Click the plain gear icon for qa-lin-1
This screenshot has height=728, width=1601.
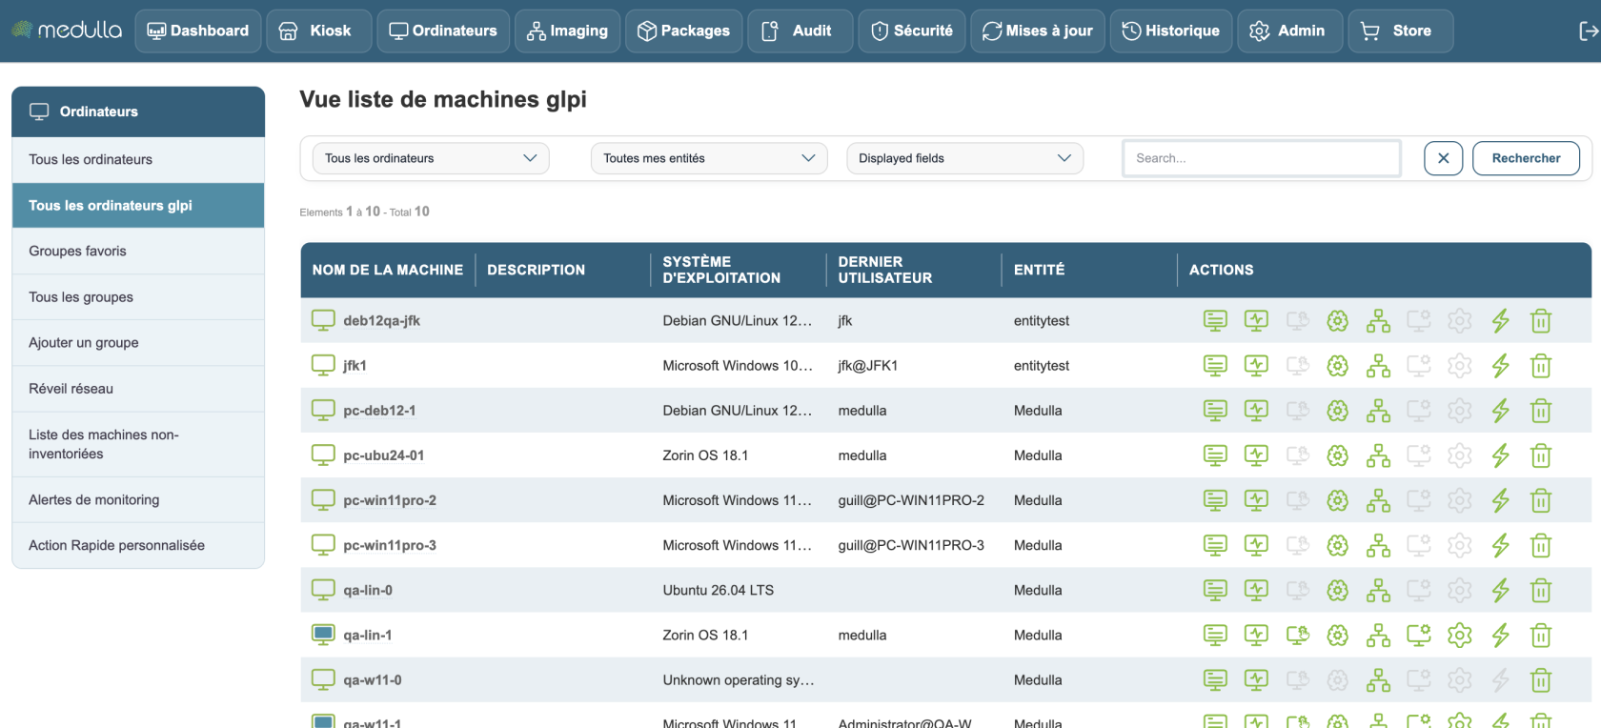1460,636
